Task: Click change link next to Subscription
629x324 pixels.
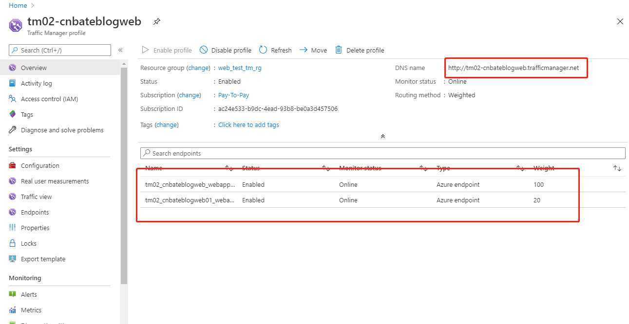Action: (189, 95)
